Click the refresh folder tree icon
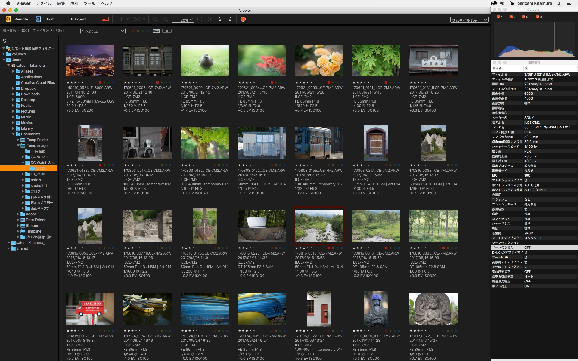 click(5, 41)
